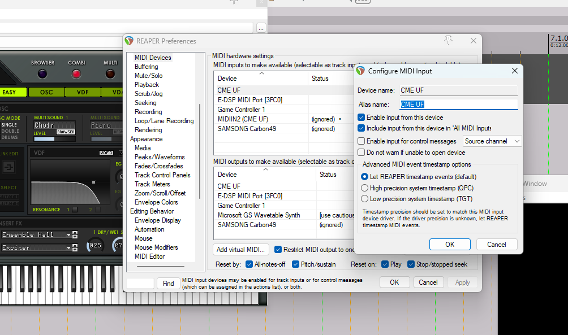Click the ellipsis button above Preferences
The image size is (568, 335).
[x=261, y=28]
